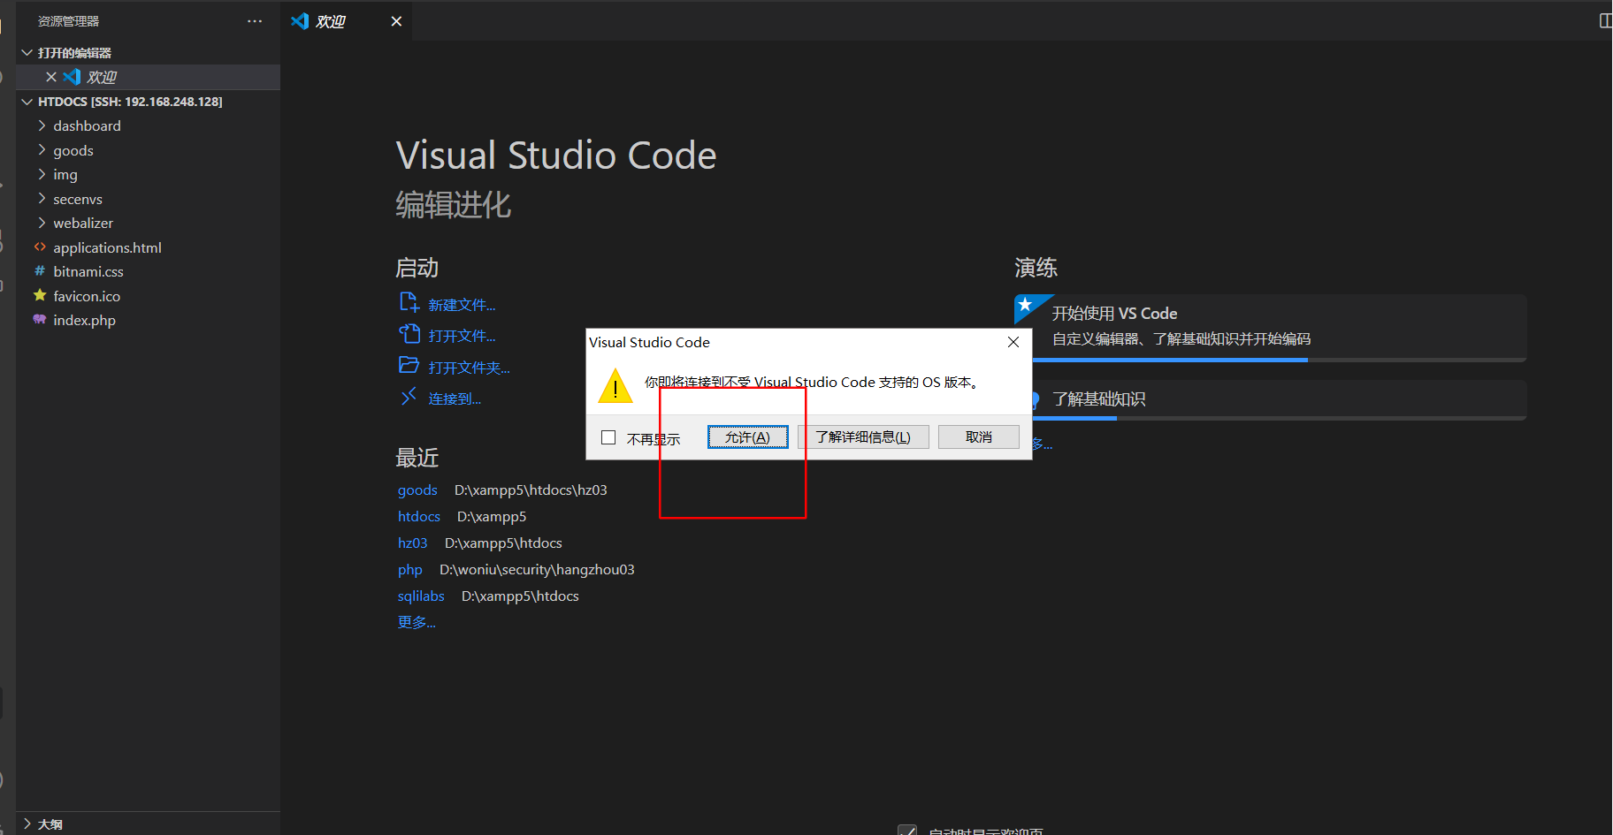Click the HTML icon of applications.html
This screenshot has height=835, width=1613.
click(40, 247)
